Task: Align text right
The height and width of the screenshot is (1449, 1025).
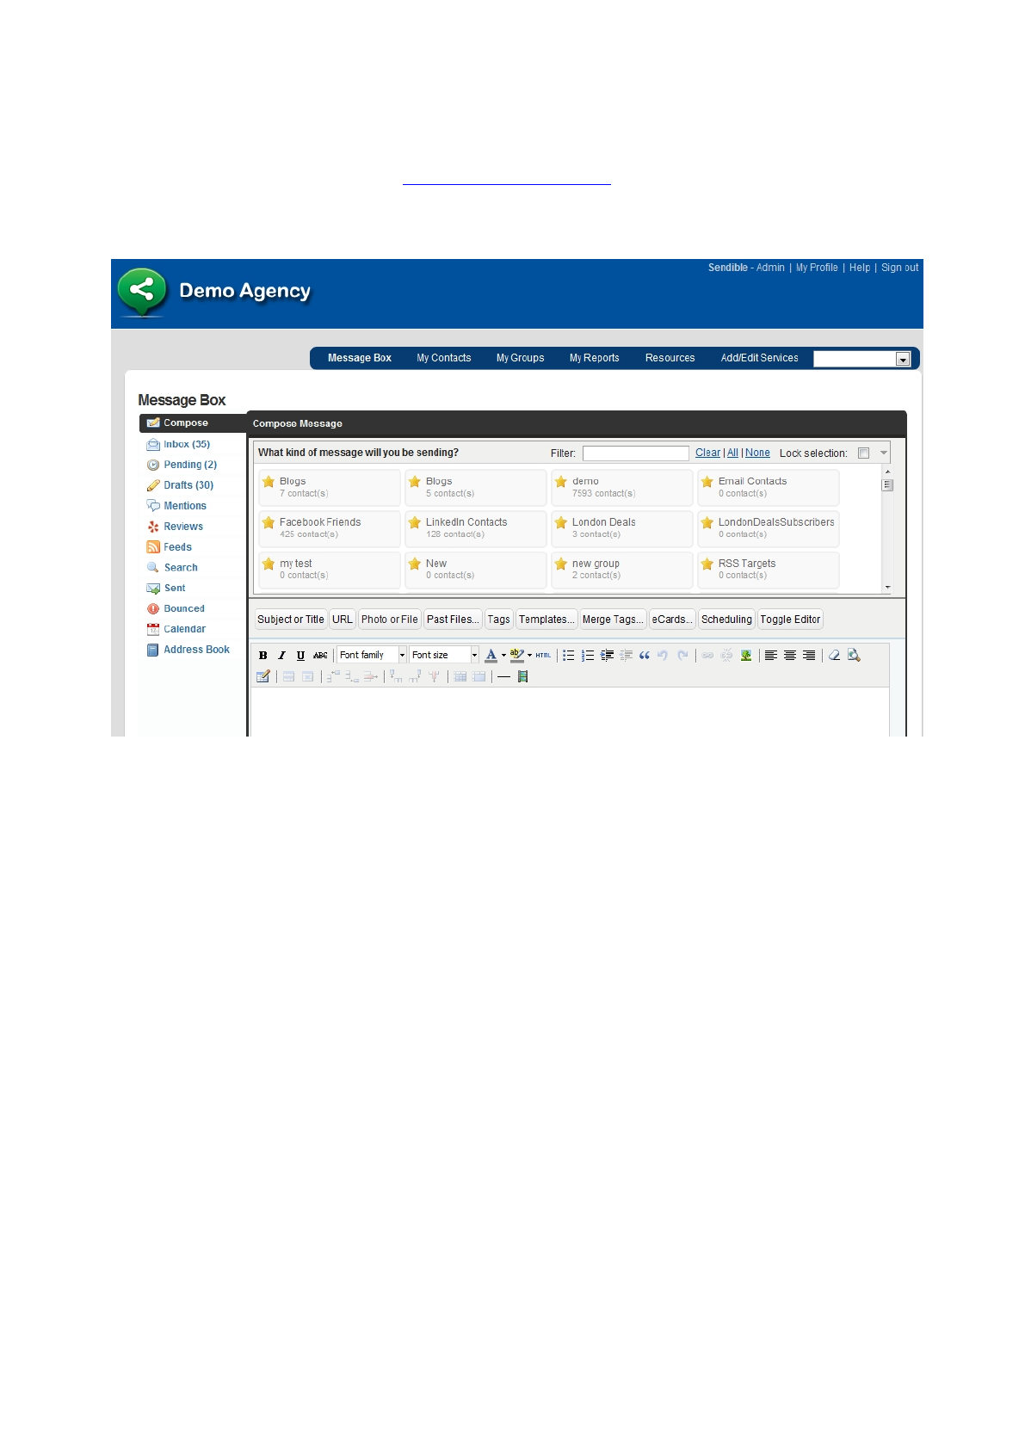Action: click(x=809, y=656)
